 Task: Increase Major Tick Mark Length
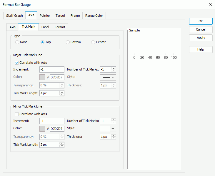coord(62,92)
